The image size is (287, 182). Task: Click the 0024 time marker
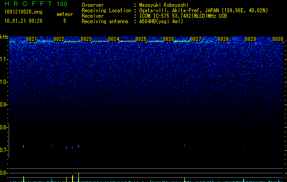pyautogui.click(x=114, y=39)
